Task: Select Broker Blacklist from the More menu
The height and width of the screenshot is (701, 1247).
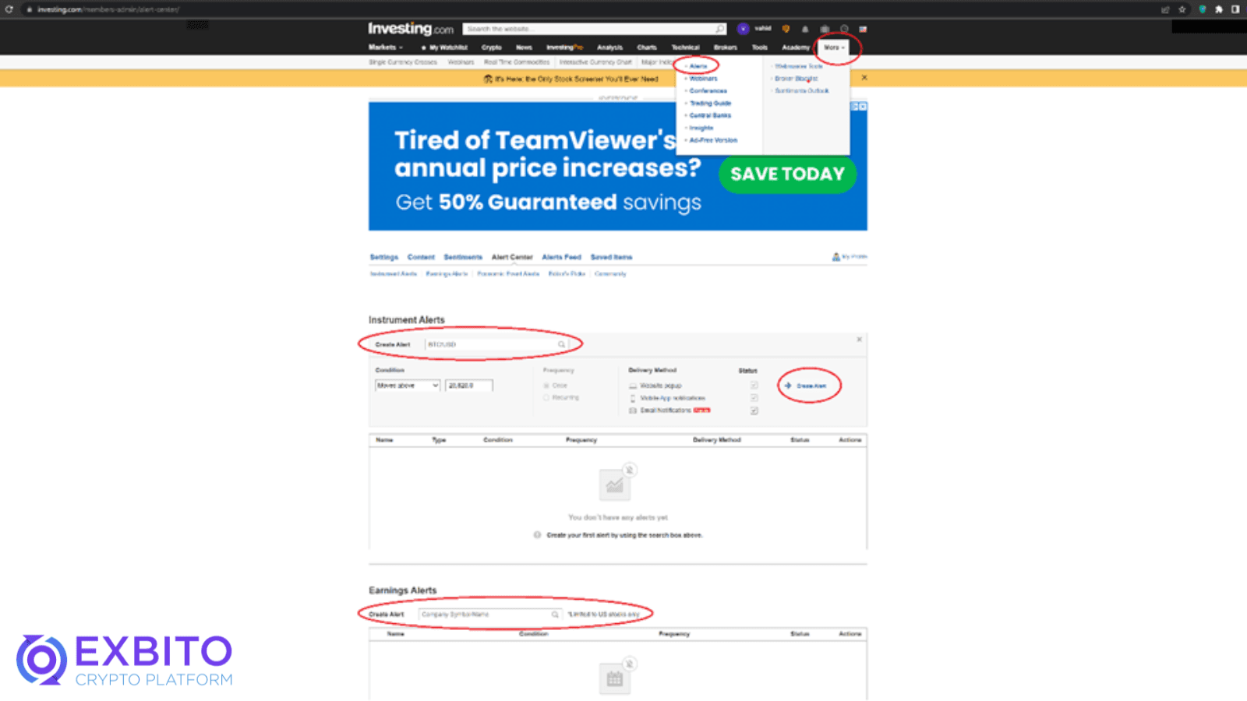Action: pyautogui.click(x=797, y=79)
